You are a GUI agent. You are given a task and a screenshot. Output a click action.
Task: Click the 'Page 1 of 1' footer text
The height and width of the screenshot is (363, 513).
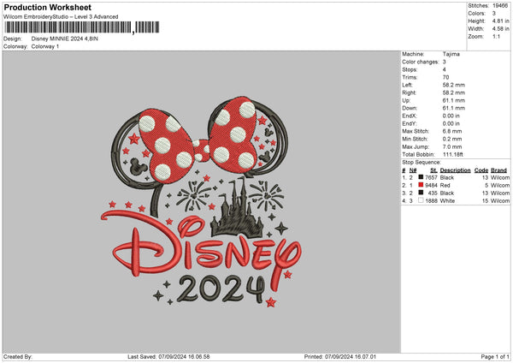coord(495,357)
